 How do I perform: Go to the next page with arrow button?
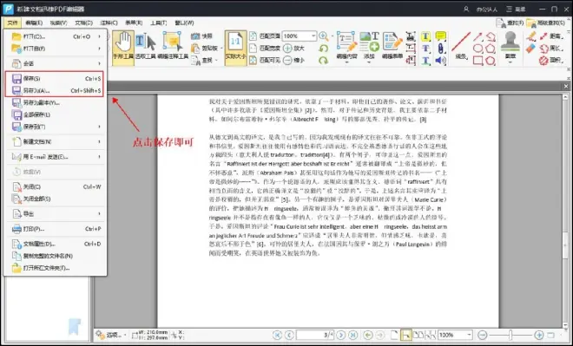point(341,335)
